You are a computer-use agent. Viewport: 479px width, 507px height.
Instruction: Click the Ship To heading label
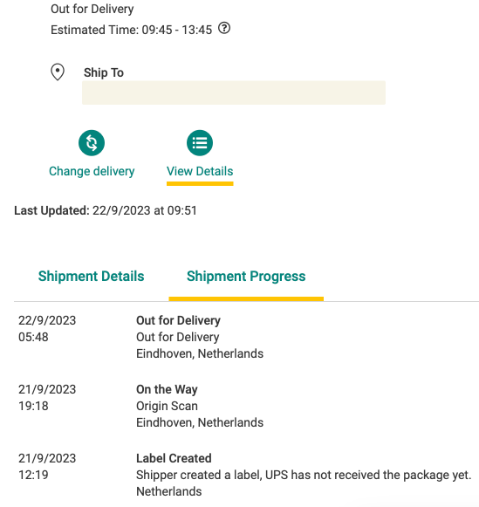click(104, 72)
